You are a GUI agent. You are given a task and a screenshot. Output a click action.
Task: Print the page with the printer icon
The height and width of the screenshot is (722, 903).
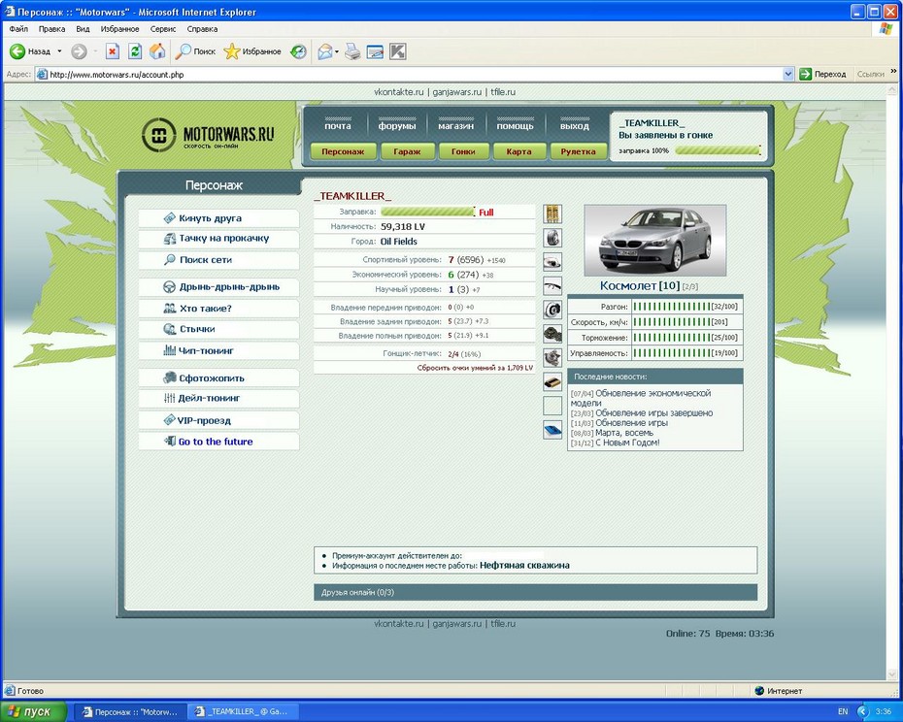(352, 51)
